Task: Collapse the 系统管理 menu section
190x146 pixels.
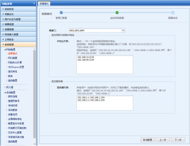Action: 18,44
